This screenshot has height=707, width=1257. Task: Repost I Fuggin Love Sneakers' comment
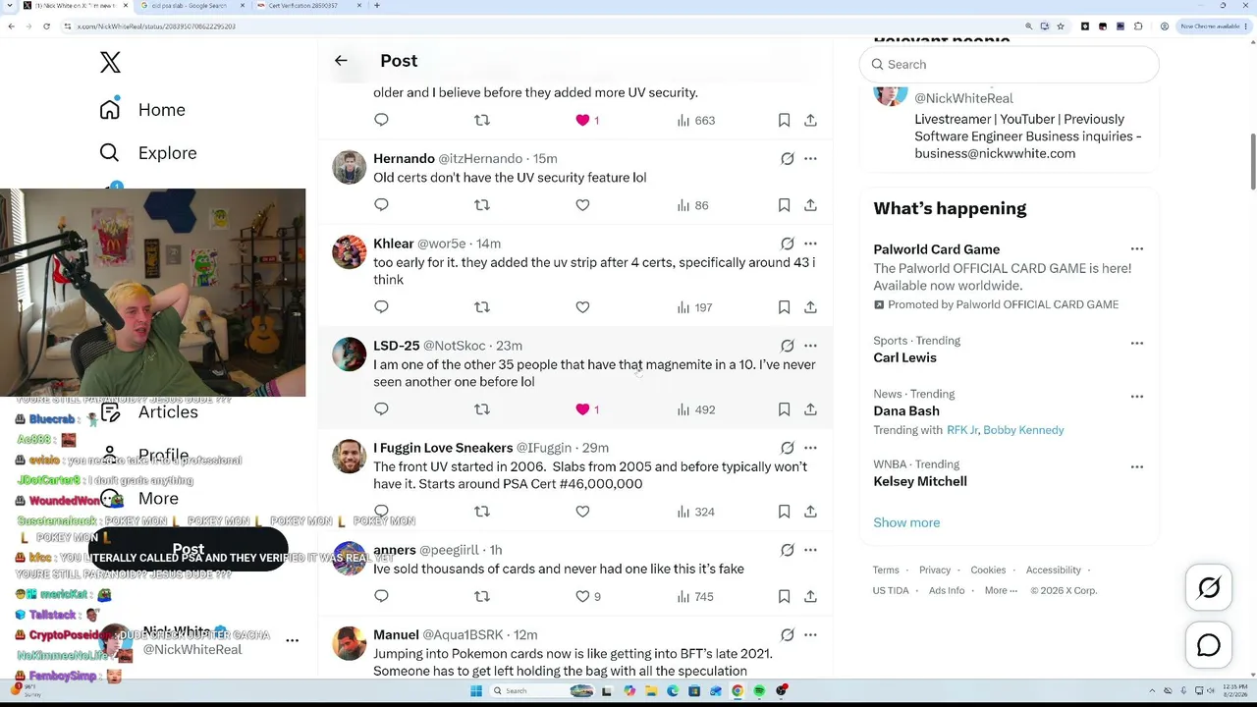[481, 512]
